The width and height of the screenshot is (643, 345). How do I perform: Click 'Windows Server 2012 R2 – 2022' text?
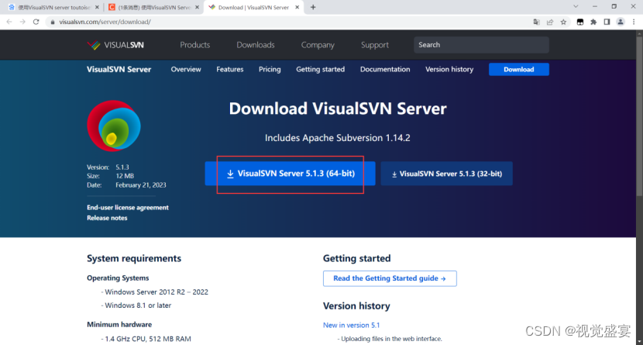point(156,292)
